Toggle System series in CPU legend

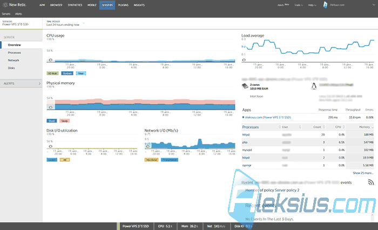(x=67, y=73)
